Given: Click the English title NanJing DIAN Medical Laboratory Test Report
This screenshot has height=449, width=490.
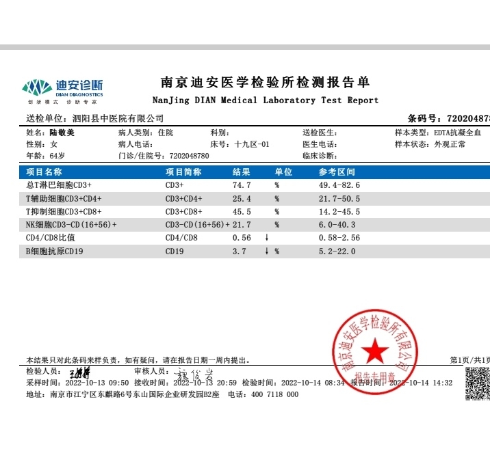Looking at the screenshot, I should pyautogui.click(x=266, y=100).
